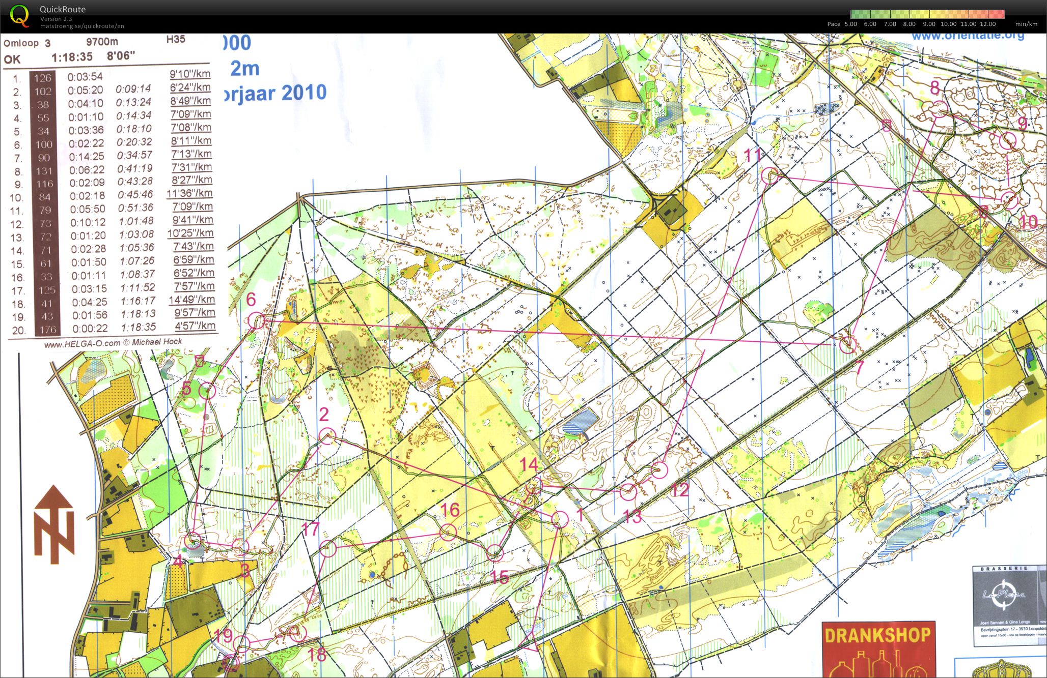
Task: Click cumulative time 0:34:57
Action: (x=134, y=155)
